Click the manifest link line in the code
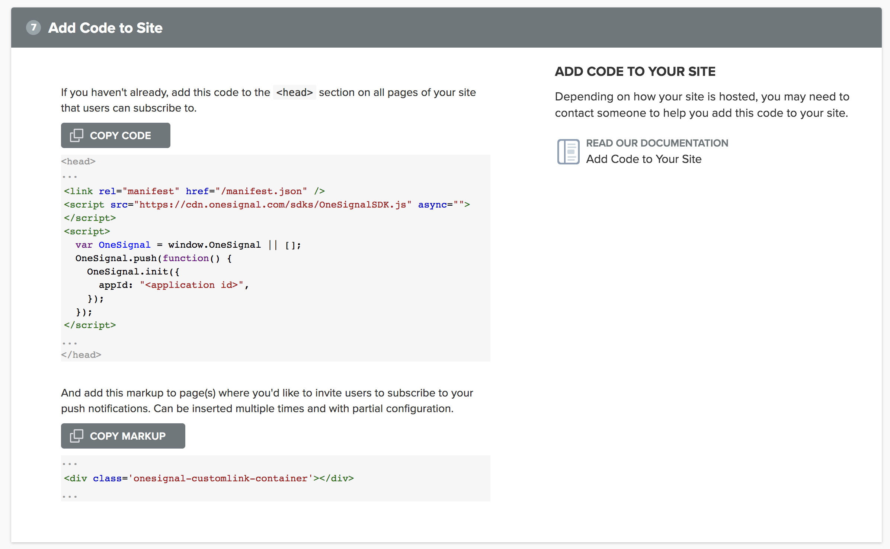Screen dimensions: 890x549 pyautogui.click(x=194, y=191)
